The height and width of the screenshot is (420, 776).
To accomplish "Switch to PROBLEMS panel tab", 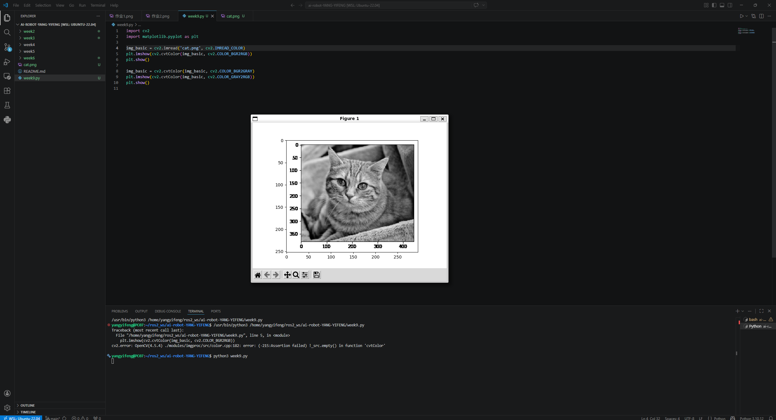I will [x=120, y=311].
